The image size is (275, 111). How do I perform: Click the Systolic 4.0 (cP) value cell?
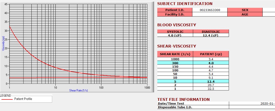click(175, 35)
